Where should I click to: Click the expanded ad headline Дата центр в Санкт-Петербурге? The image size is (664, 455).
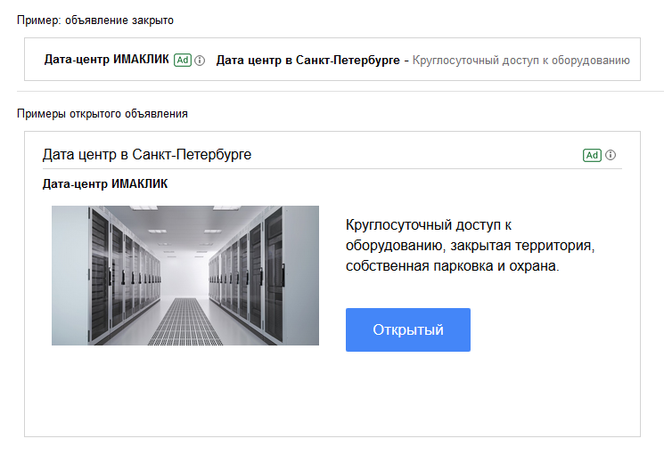[147, 155]
